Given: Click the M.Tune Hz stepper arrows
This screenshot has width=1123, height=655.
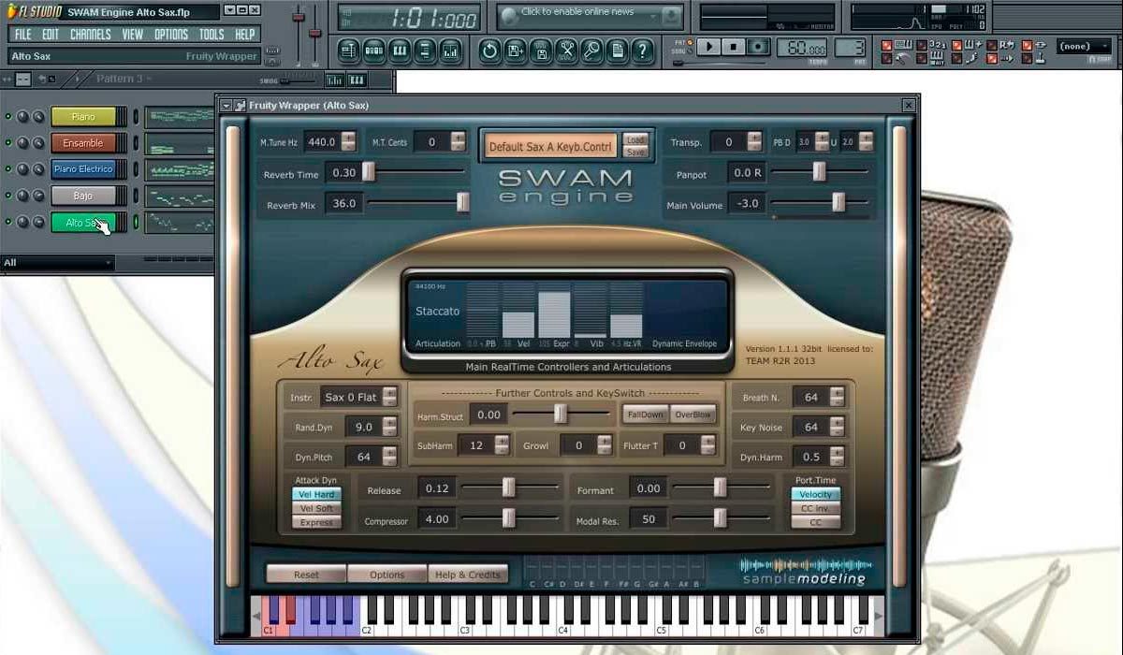Looking at the screenshot, I should tap(349, 142).
